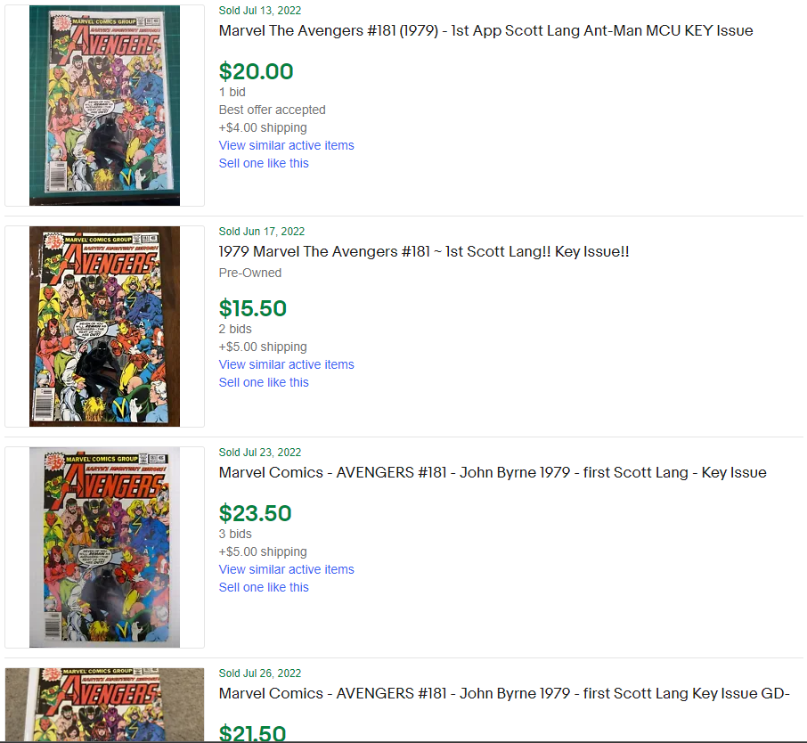Image resolution: width=807 pixels, height=743 pixels.
Task: Open the 'first Scott Lang - Key Issue' title sold Jul 23
Action: (x=492, y=473)
